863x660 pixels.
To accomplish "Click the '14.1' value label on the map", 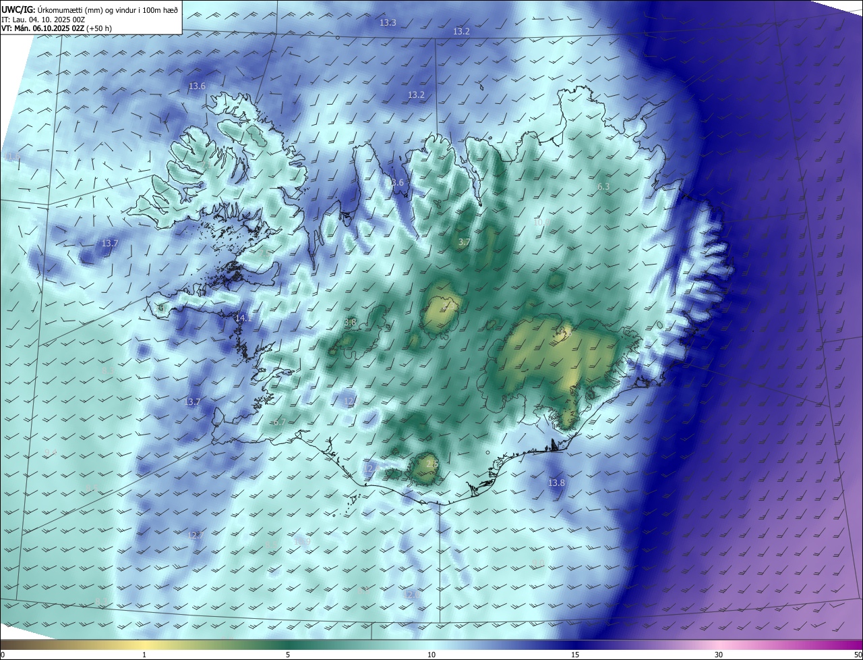I will click(243, 318).
